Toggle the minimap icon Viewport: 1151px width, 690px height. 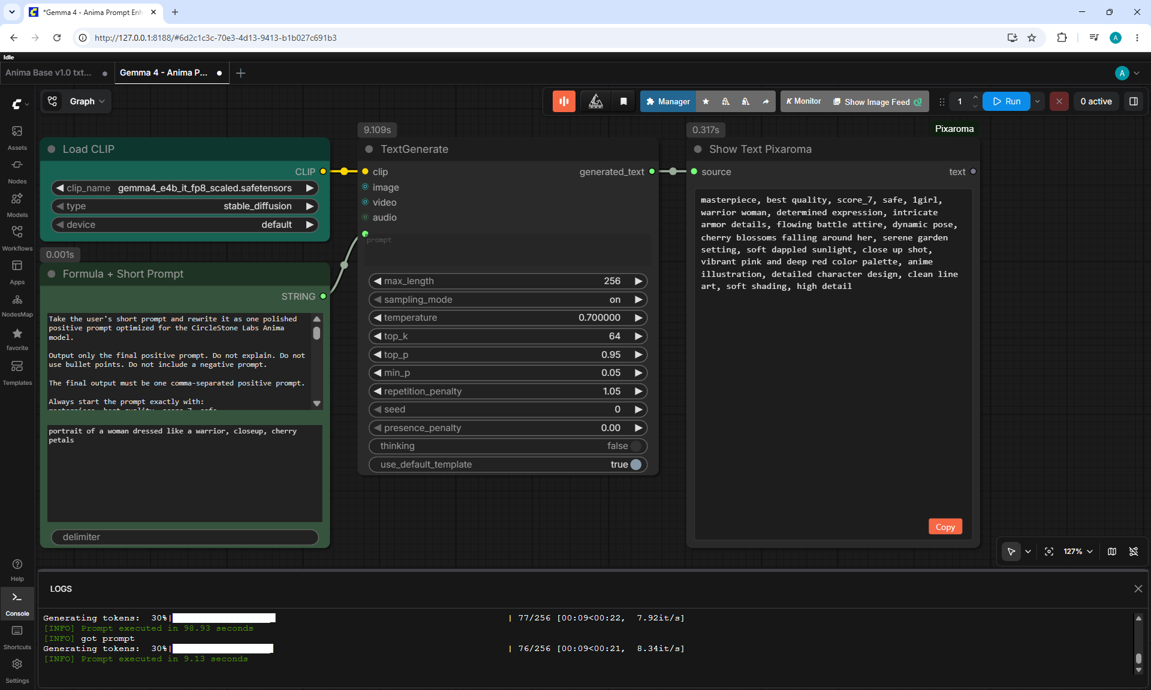[1112, 552]
